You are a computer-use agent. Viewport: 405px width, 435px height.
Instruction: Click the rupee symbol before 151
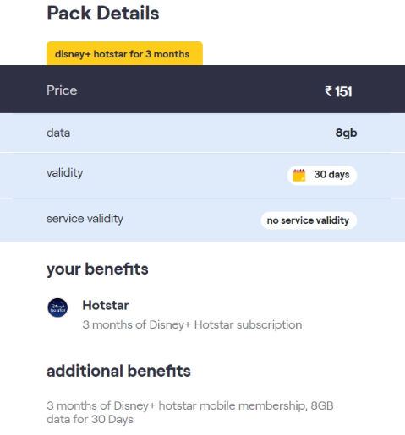[328, 91]
